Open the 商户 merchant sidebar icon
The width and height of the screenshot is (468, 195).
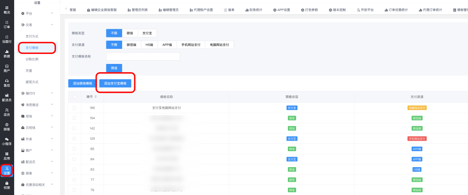tap(6, 69)
